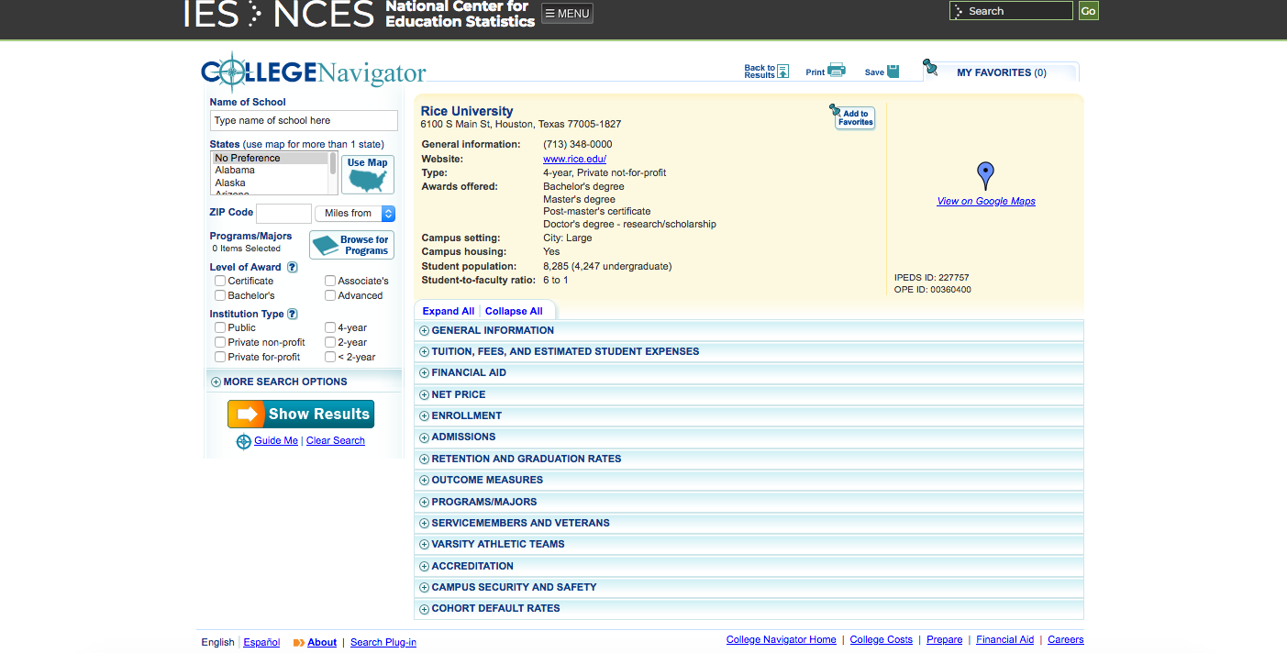Click the Level of Award help icon
This screenshot has height=653, width=1287.
pyautogui.click(x=292, y=267)
